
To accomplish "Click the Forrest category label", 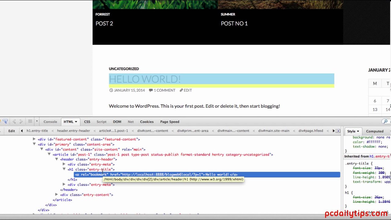I will pos(103,14).
